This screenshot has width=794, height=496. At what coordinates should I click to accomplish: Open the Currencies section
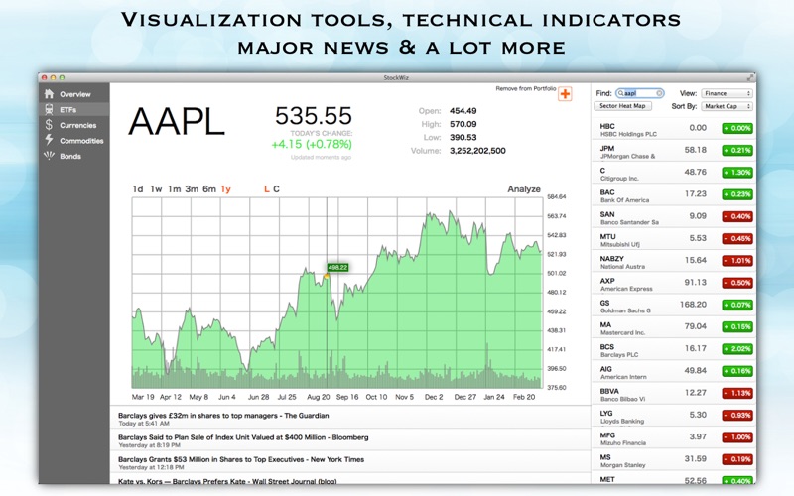coord(78,125)
